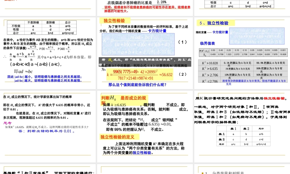
Task: Click the 类B row label
Action: [221, 139]
